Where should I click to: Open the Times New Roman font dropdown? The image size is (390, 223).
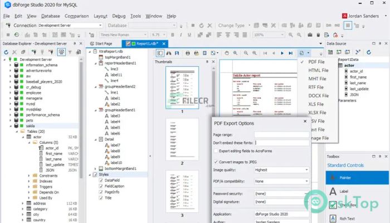[x=145, y=35]
